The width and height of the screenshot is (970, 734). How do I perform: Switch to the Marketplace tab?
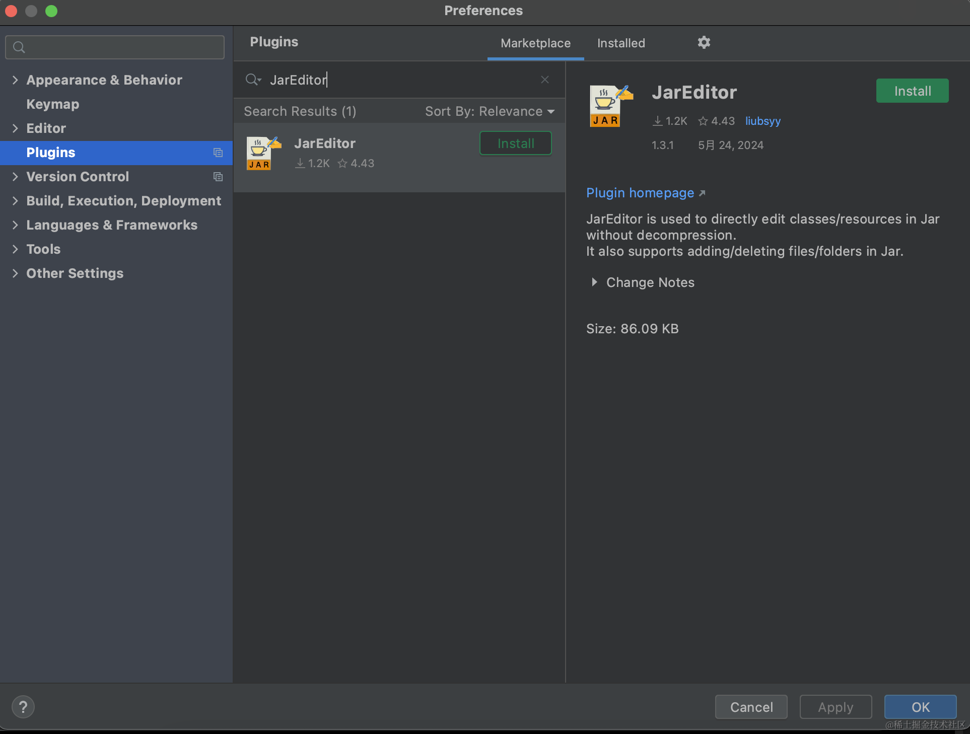(534, 42)
